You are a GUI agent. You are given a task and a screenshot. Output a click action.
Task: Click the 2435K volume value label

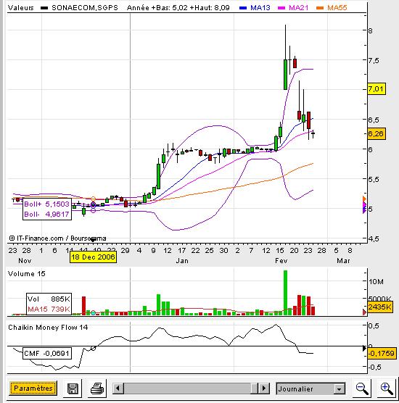coord(379,307)
